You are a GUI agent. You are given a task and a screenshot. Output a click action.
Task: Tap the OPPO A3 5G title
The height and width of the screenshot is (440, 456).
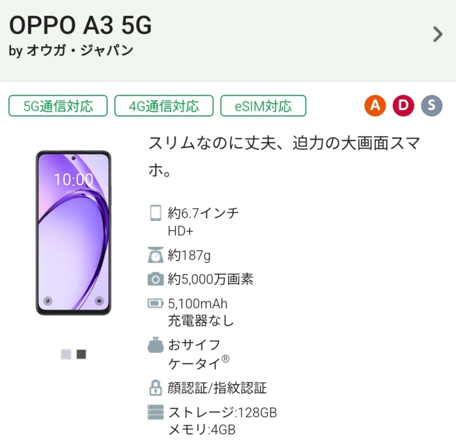tap(81, 25)
